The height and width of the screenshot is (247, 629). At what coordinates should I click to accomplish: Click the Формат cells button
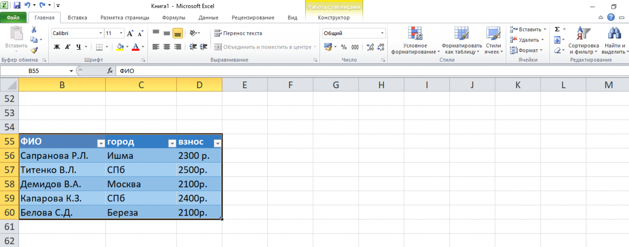tap(527, 50)
